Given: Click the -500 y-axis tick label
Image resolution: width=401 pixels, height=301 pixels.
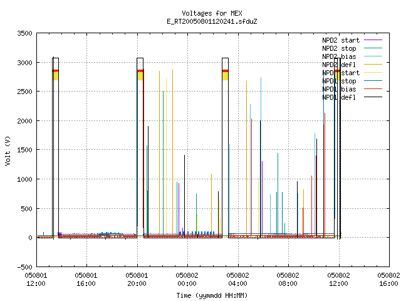Looking at the screenshot, I should click(x=25, y=267).
